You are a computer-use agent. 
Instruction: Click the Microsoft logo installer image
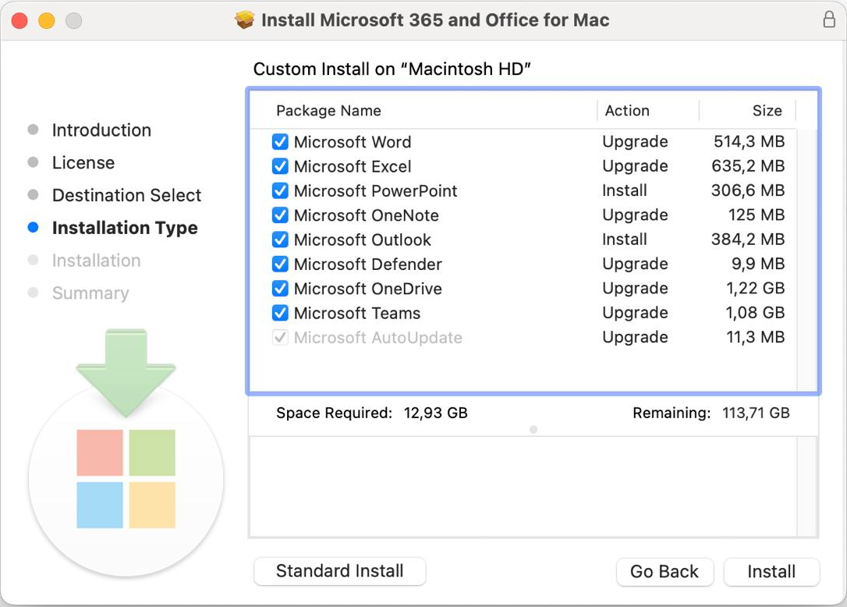click(126, 478)
